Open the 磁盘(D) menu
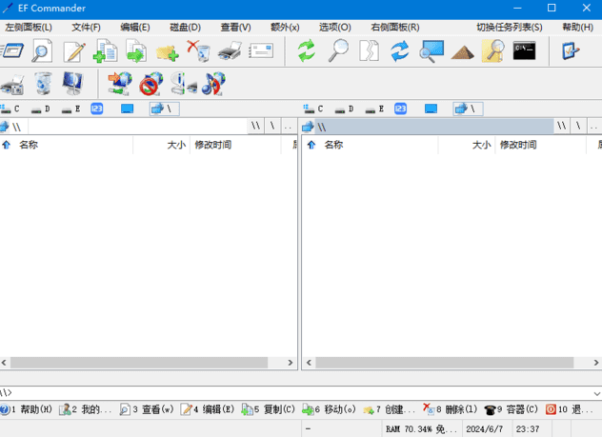 coord(185,28)
